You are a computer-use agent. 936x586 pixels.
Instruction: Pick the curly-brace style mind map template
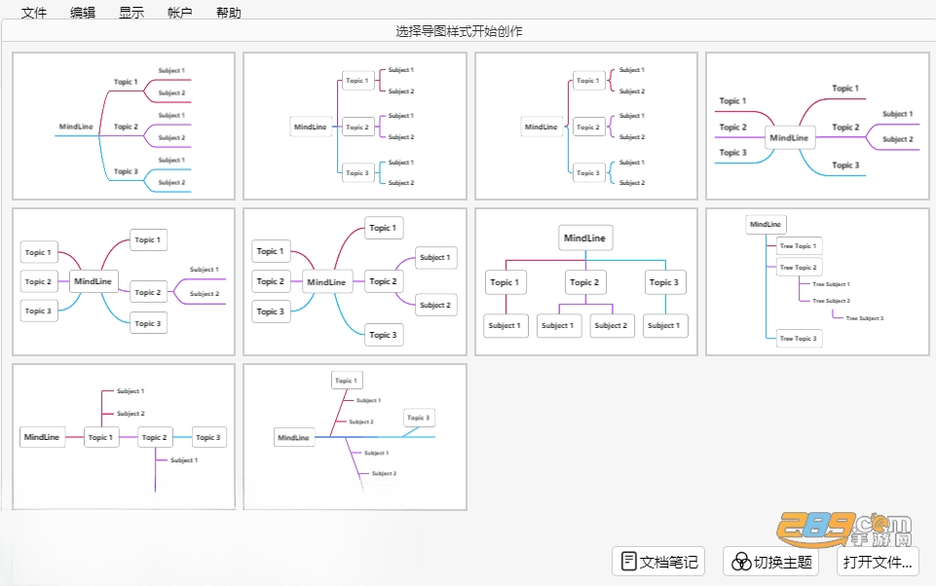point(586,126)
